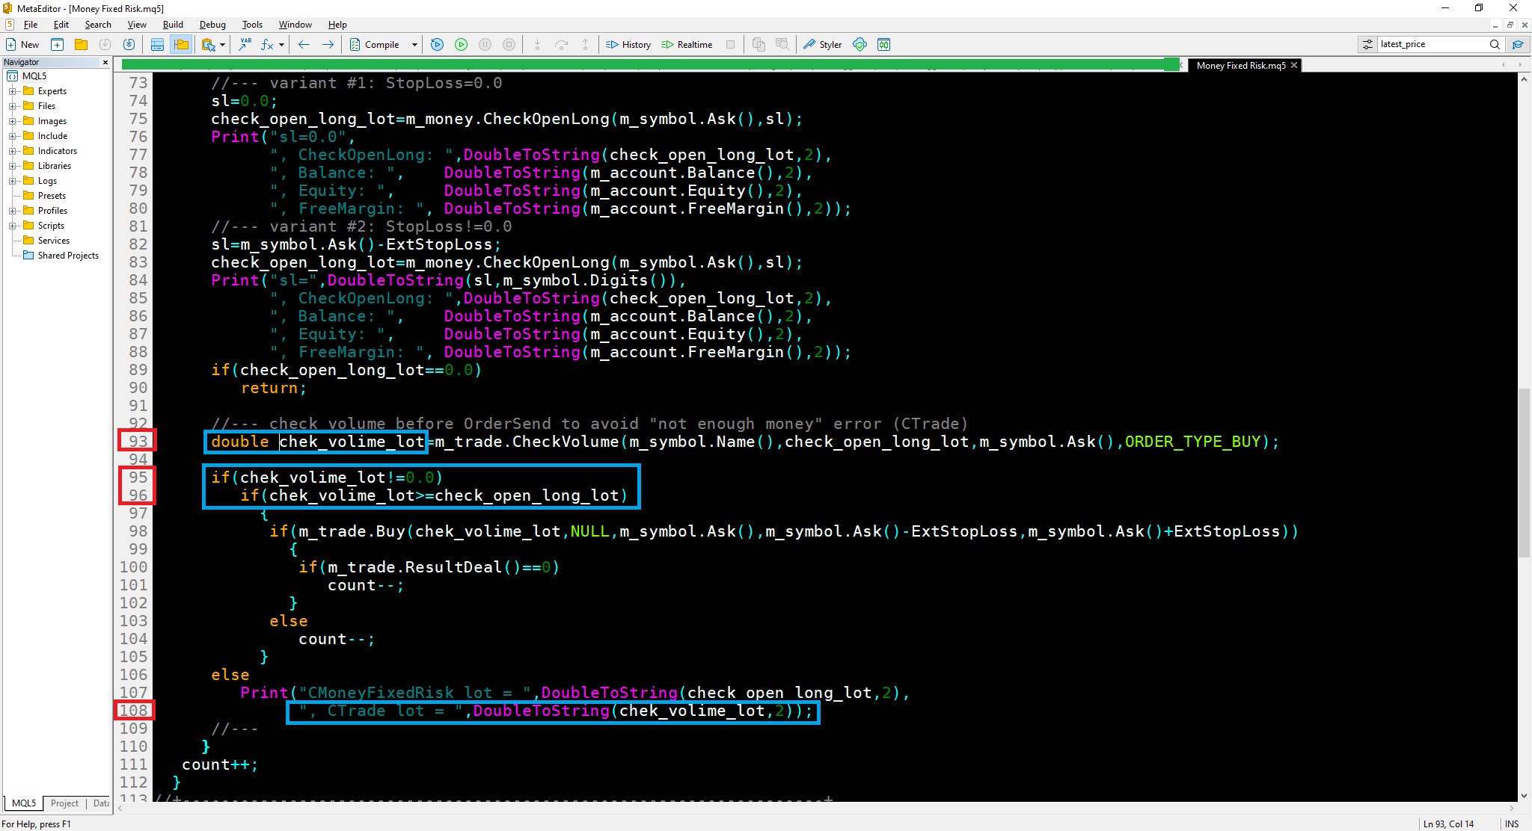Toggle the Toolbox panel icon
Viewport: 1532px width, 831px height.
coord(157,45)
